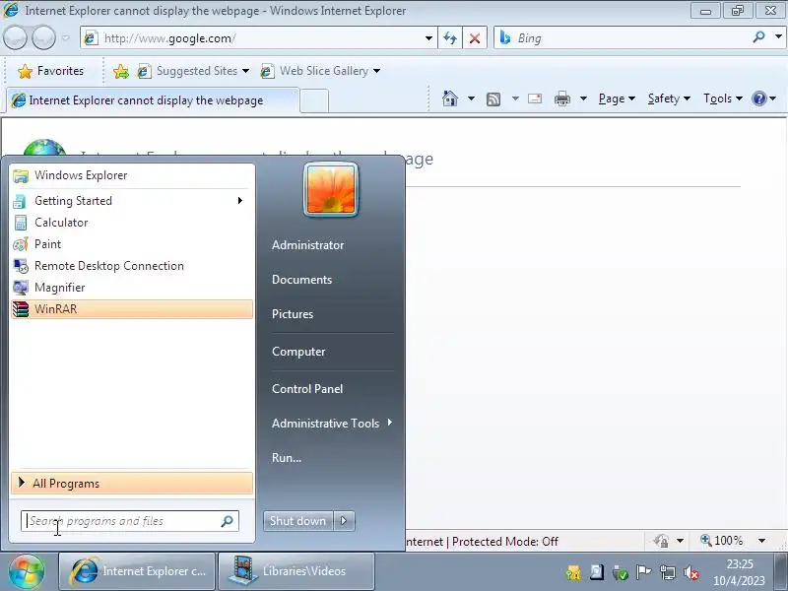Open a new blank tab

314,101
